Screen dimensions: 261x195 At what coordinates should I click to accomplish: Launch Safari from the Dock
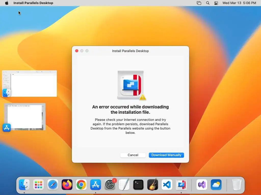click(x=53, y=185)
